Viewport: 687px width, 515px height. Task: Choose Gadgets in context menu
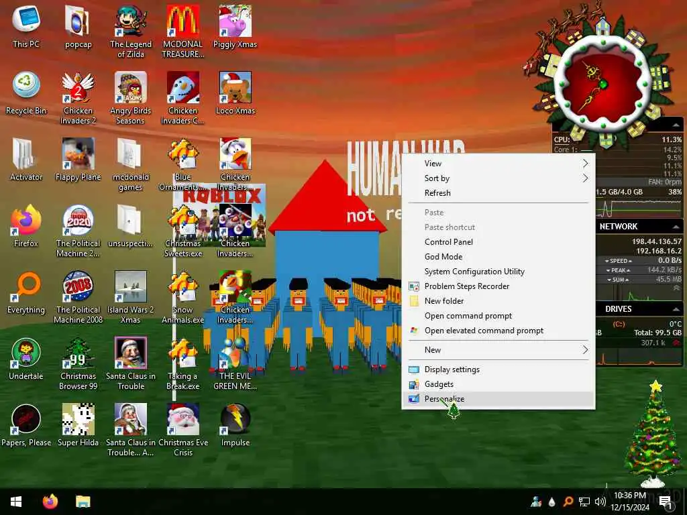[498, 384]
